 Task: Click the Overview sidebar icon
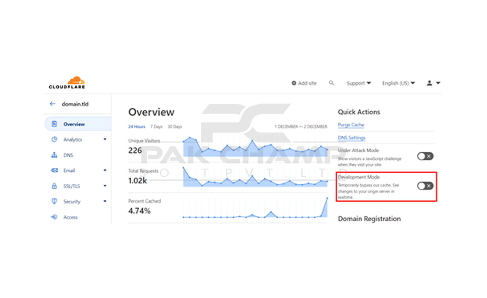pyautogui.click(x=54, y=124)
